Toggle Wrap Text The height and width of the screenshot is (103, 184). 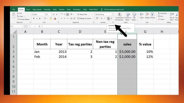pos(82,14)
